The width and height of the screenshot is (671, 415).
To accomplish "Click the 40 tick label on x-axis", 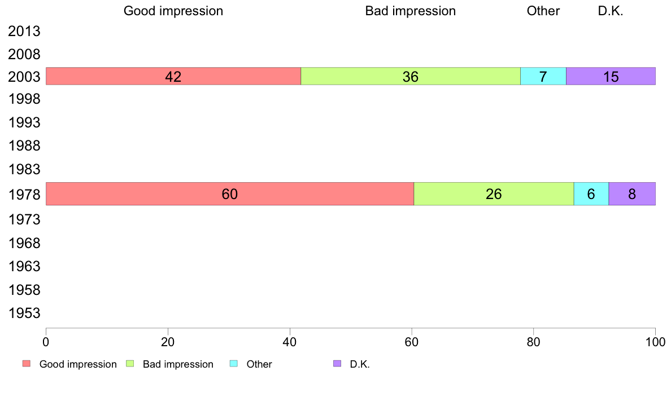I will pyautogui.click(x=290, y=342).
